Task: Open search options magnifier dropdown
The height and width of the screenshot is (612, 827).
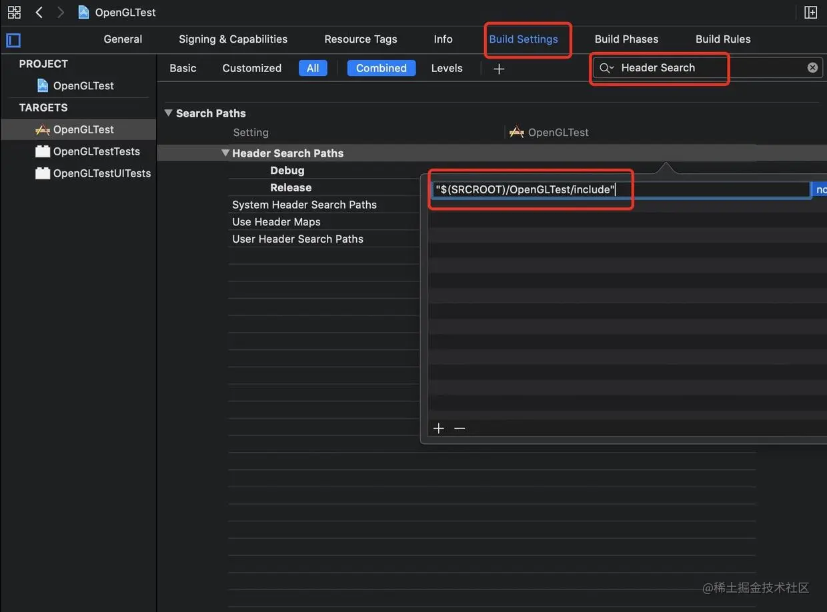Action: [x=606, y=68]
